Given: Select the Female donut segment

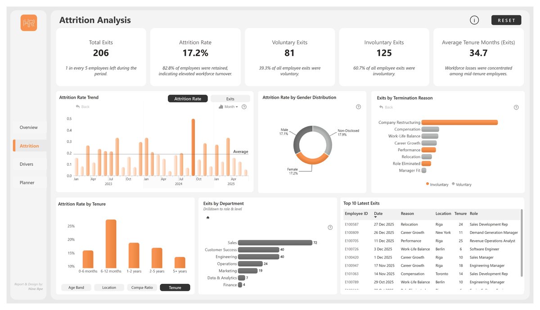Looking at the screenshot, I should click(313, 159).
